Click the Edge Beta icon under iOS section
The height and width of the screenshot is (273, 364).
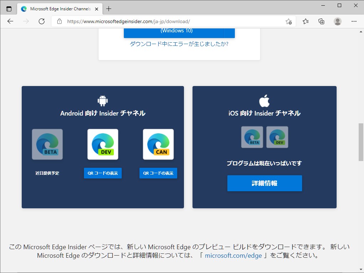point(252,137)
